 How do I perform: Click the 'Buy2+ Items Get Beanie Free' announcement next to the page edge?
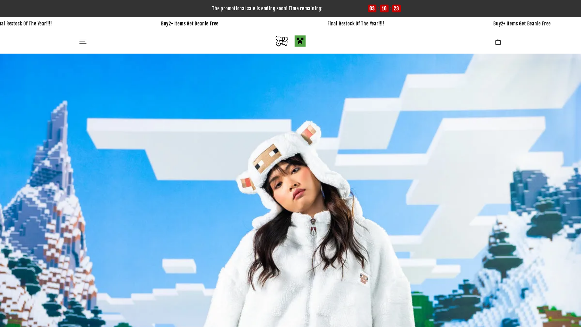(x=522, y=24)
